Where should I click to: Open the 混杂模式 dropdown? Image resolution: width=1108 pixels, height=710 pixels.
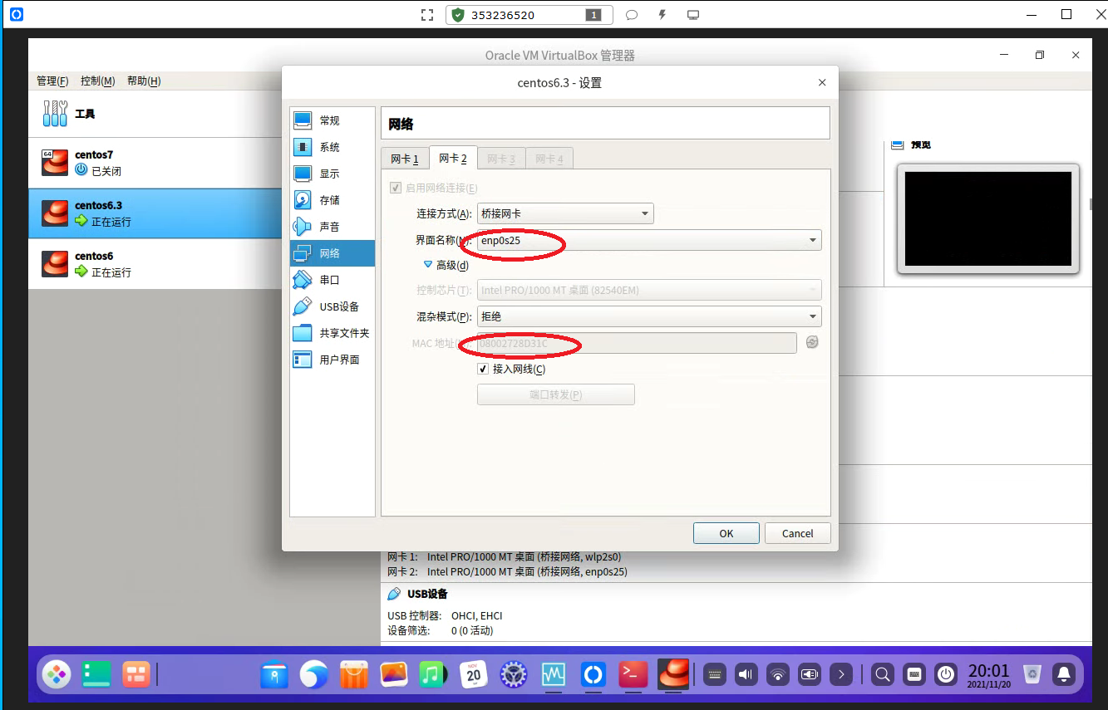click(649, 316)
